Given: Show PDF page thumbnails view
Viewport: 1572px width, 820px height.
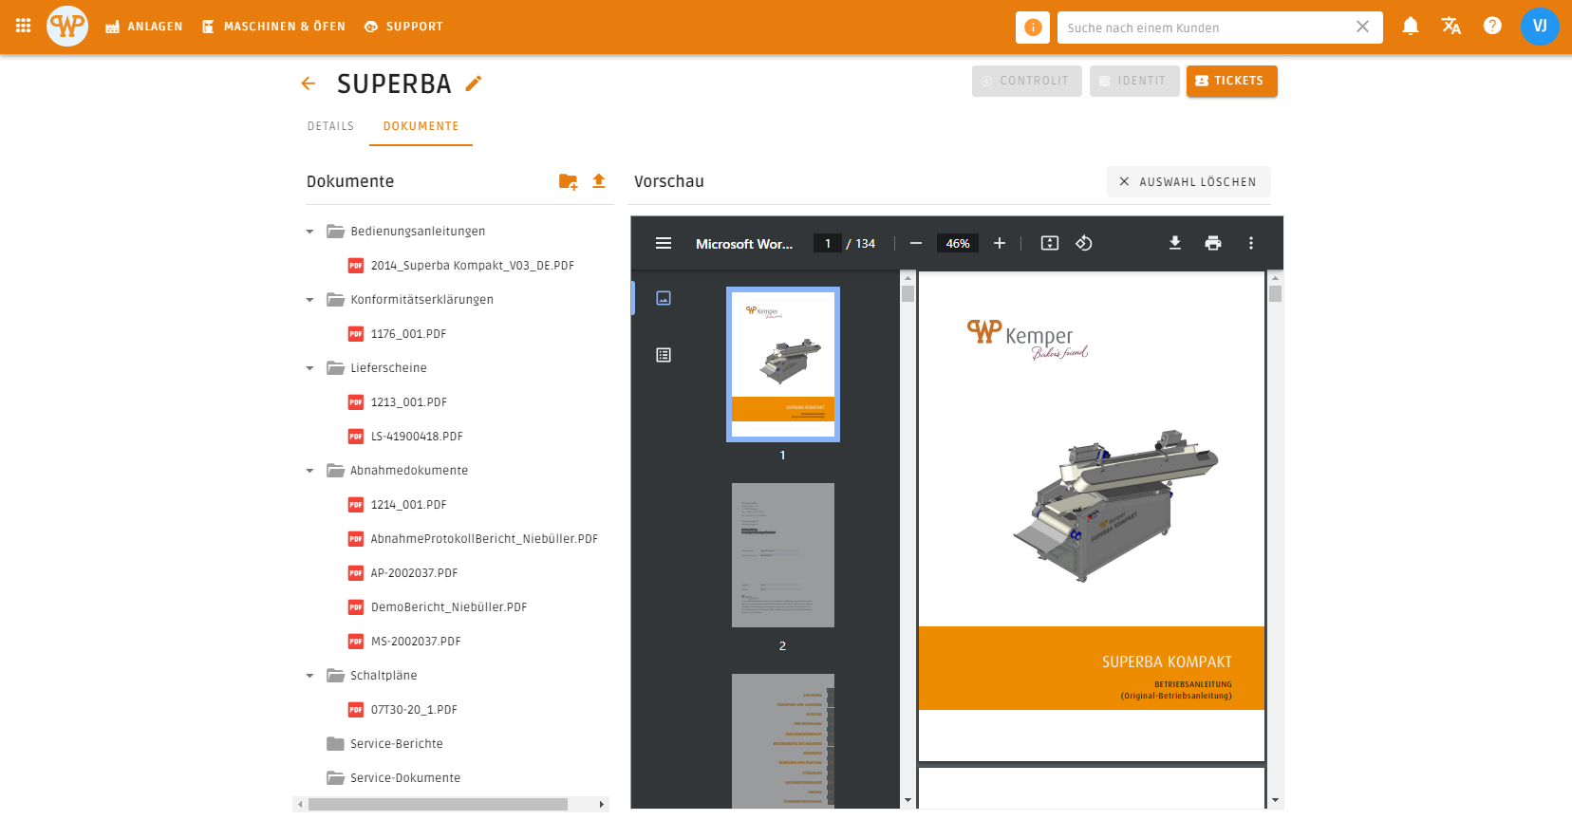Looking at the screenshot, I should tap(664, 298).
